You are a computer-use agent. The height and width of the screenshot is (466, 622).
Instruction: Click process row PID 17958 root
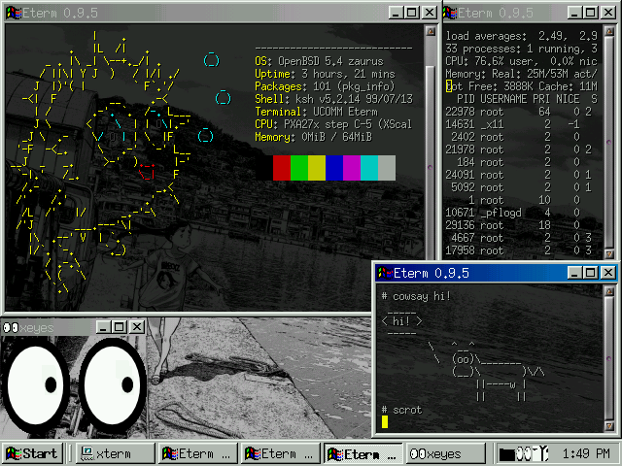coord(521,250)
